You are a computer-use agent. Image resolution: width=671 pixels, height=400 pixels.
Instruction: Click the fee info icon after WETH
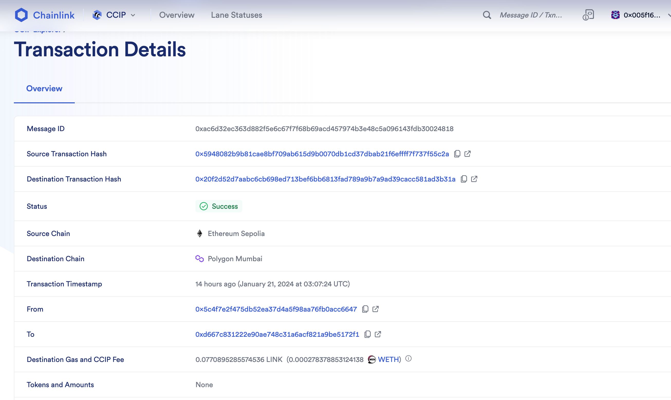pos(408,359)
